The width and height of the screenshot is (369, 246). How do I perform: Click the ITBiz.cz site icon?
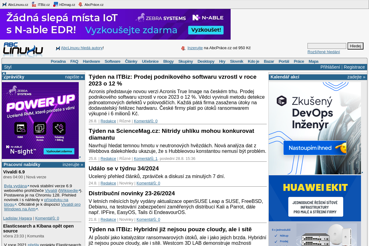(x=34, y=4)
